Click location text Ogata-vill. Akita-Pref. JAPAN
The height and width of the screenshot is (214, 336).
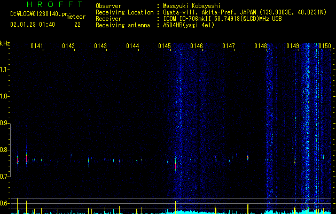(209, 12)
